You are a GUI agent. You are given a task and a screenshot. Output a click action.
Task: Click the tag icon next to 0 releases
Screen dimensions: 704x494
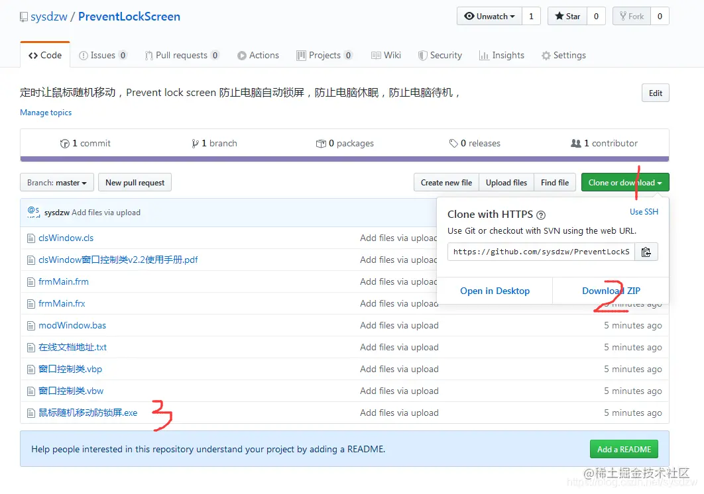tap(453, 143)
